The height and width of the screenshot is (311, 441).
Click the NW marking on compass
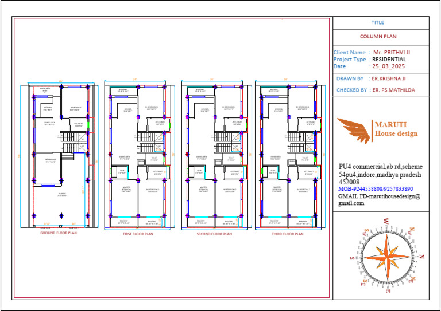pyautogui.click(x=412, y=231)
